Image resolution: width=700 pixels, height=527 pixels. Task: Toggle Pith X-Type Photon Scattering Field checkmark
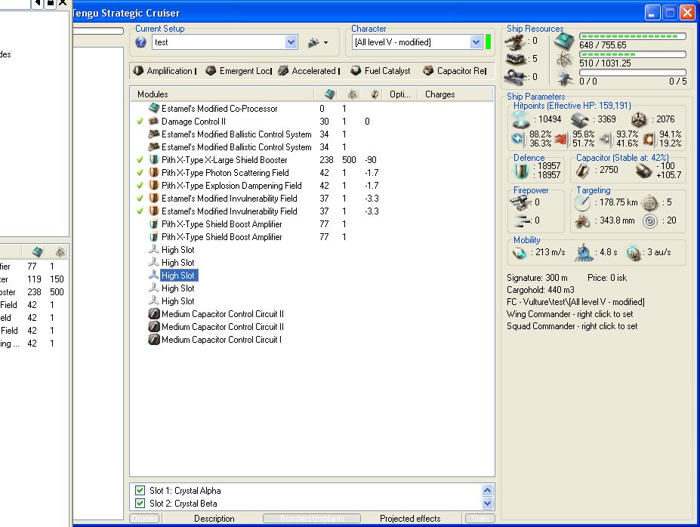140,173
